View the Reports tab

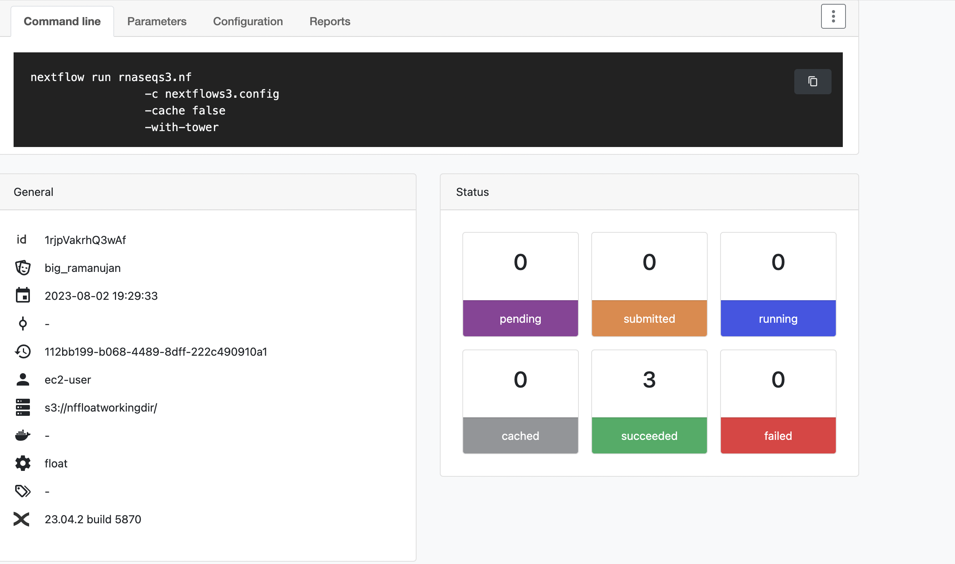[x=329, y=21]
